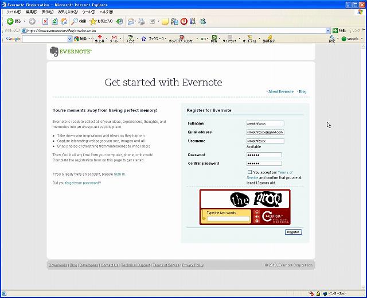Screen dimensions: 367x298
Task: Expand the Mail button dropdown arrow
Action: [x=135, y=22]
